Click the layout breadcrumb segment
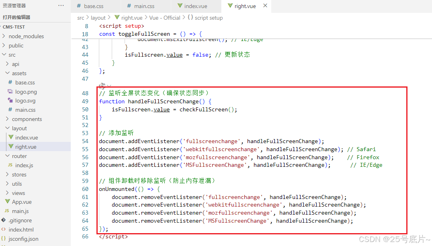 click(98, 18)
